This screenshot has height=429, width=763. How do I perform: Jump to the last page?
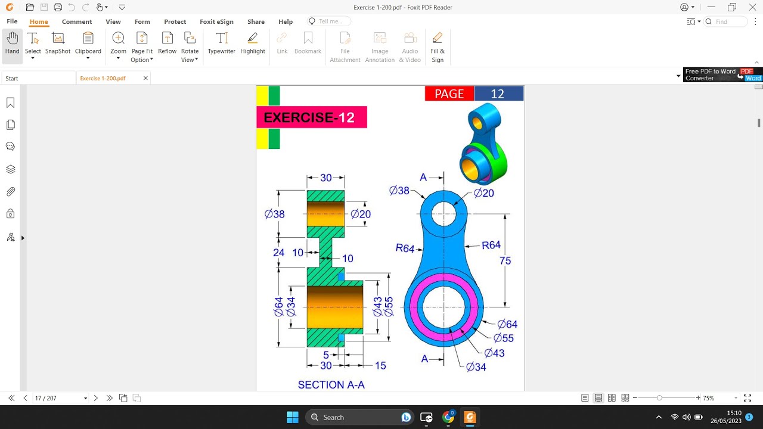[x=110, y=398]
